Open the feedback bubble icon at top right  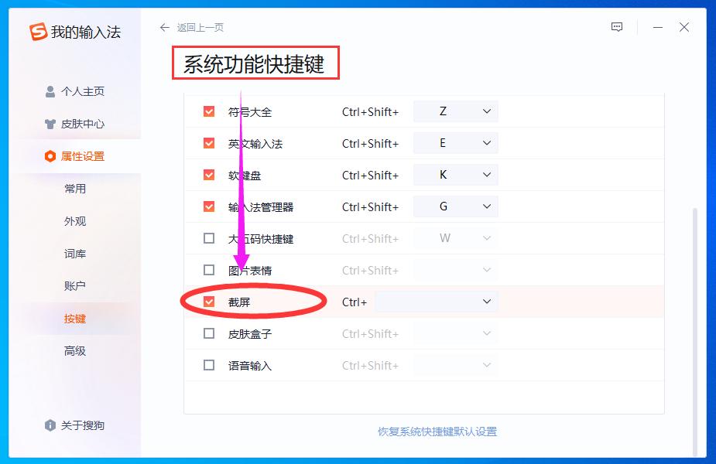(616, 26)
